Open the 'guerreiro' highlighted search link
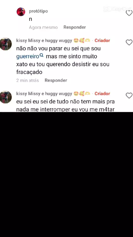The width and height of the screenshot is (133, 237). point(28,57)
